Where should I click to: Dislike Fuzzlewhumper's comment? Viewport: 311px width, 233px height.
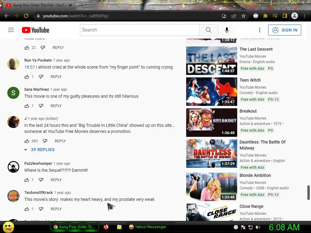point(41,180)
